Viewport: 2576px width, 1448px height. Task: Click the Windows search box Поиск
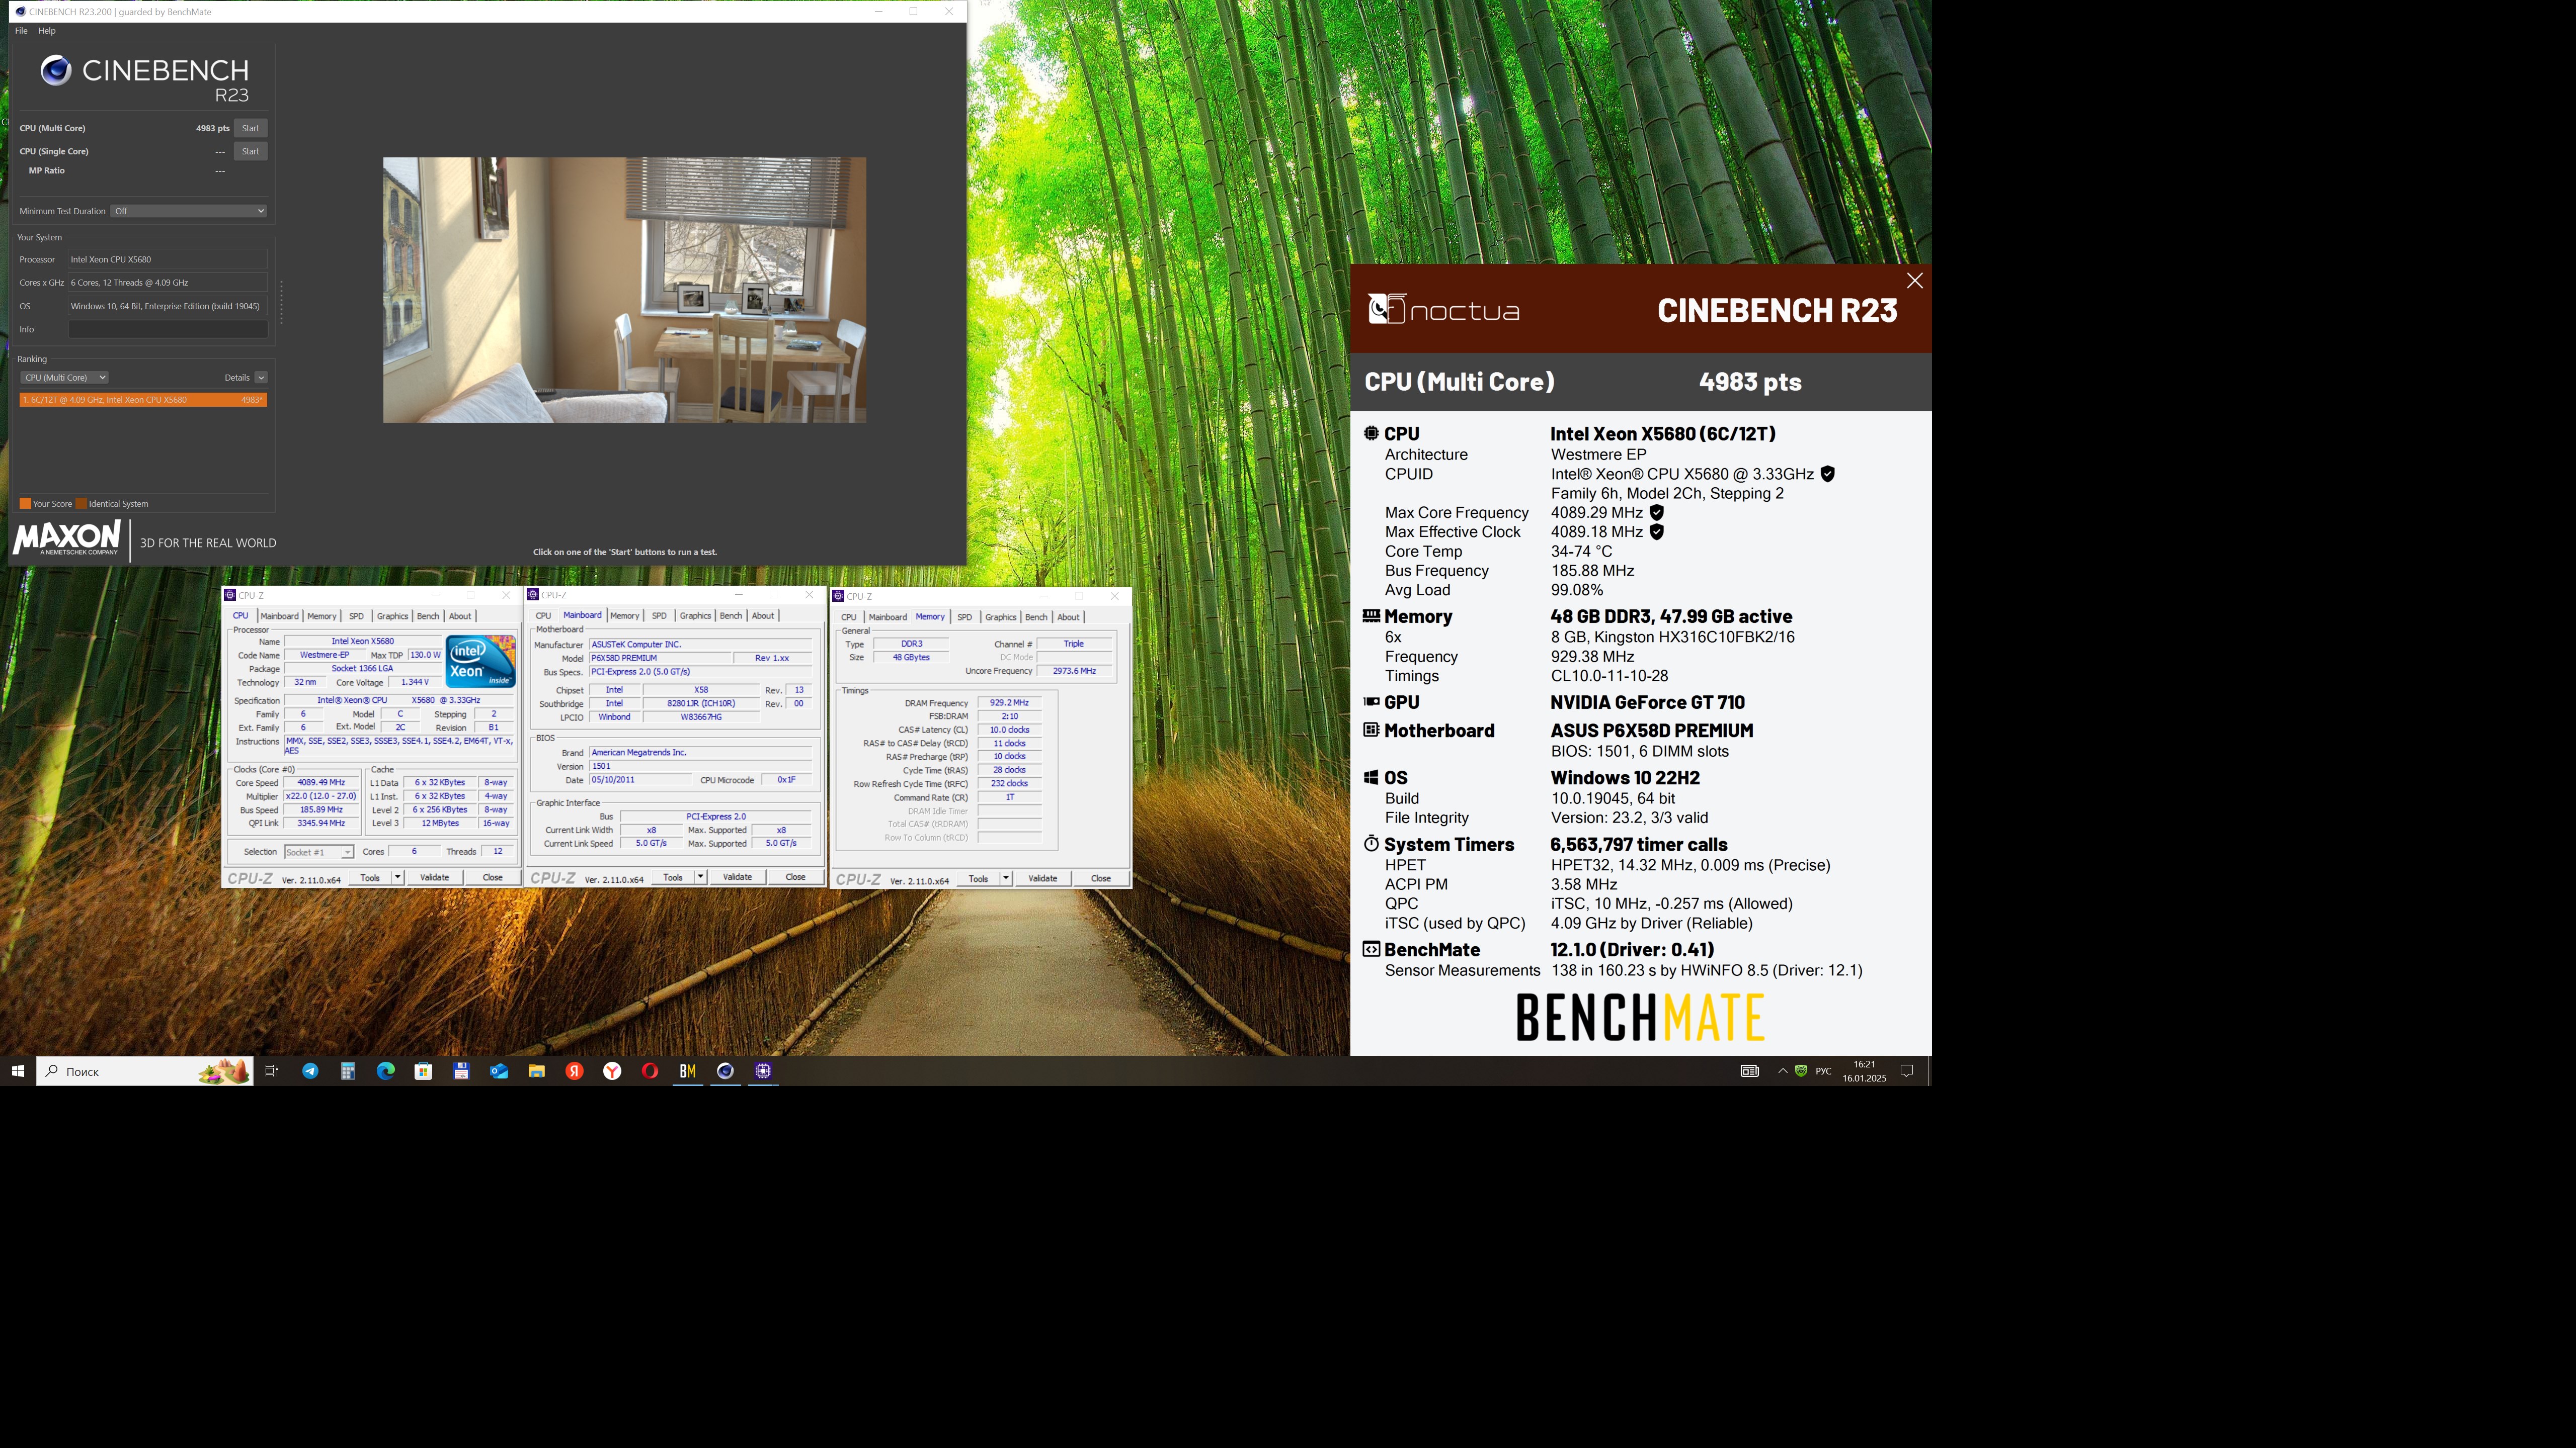pos(145,1071)
